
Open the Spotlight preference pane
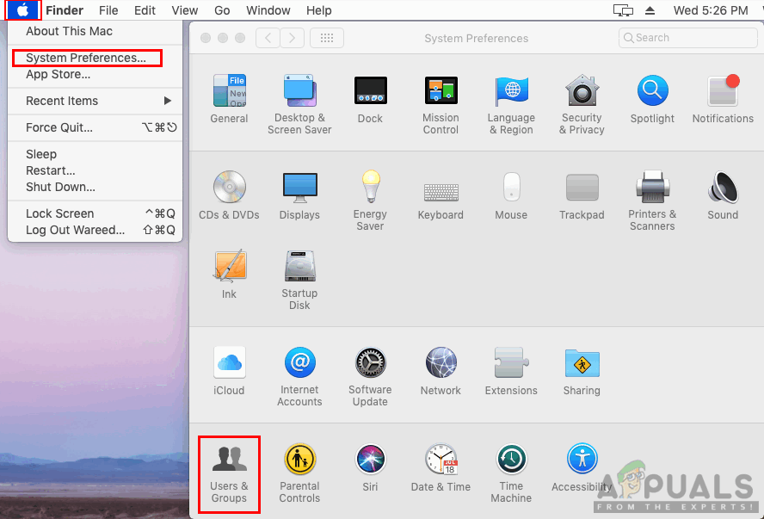tap(652, 99)
